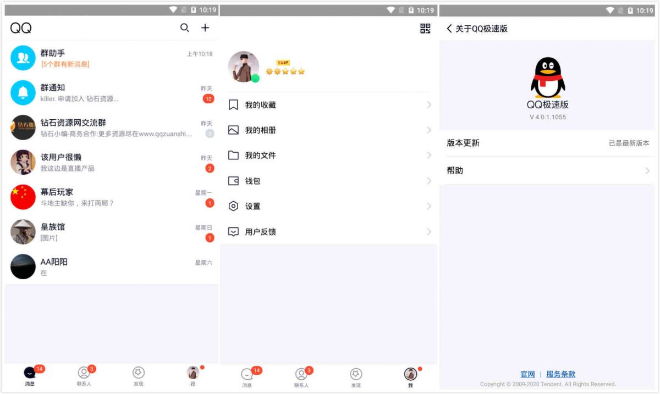This screenshot has width=660, height=394.
Task: Expand 我的文件 via its chevron
Action: [429, 156]
